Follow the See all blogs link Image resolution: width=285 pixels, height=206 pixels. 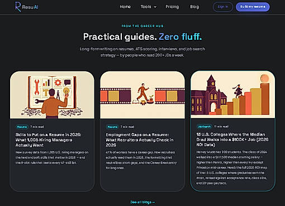coord(142,202)
